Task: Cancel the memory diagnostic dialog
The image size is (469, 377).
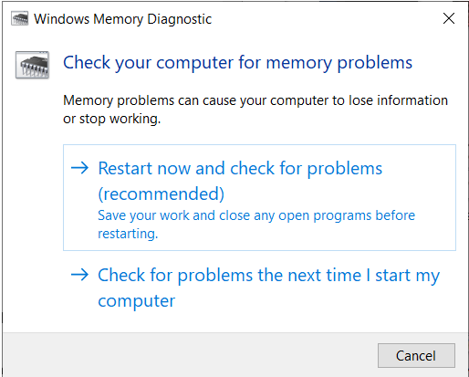Action: (416, 355)
